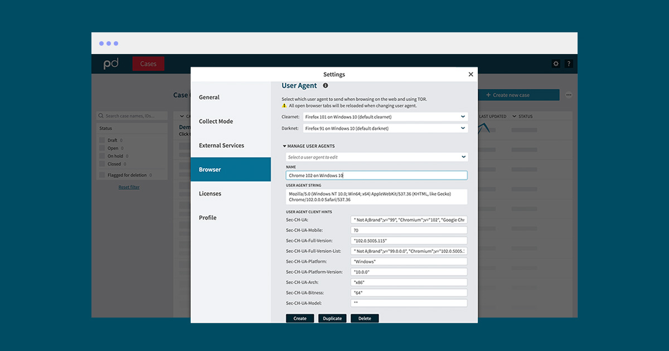Viewport: 669px width, 351px height.
Task: Open the three-dot more options menu
Action: (x=569, y=95)
